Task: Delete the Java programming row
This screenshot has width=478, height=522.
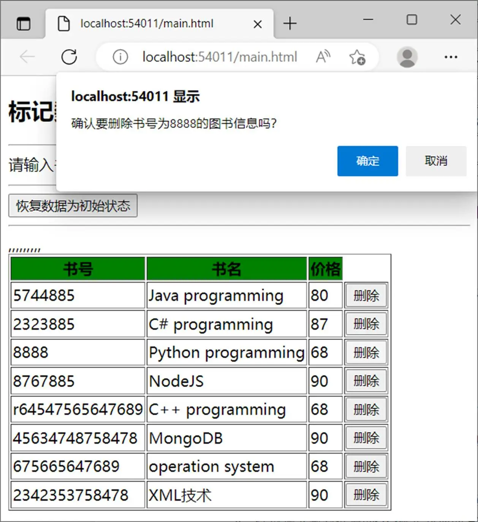Action: point(366,295)
